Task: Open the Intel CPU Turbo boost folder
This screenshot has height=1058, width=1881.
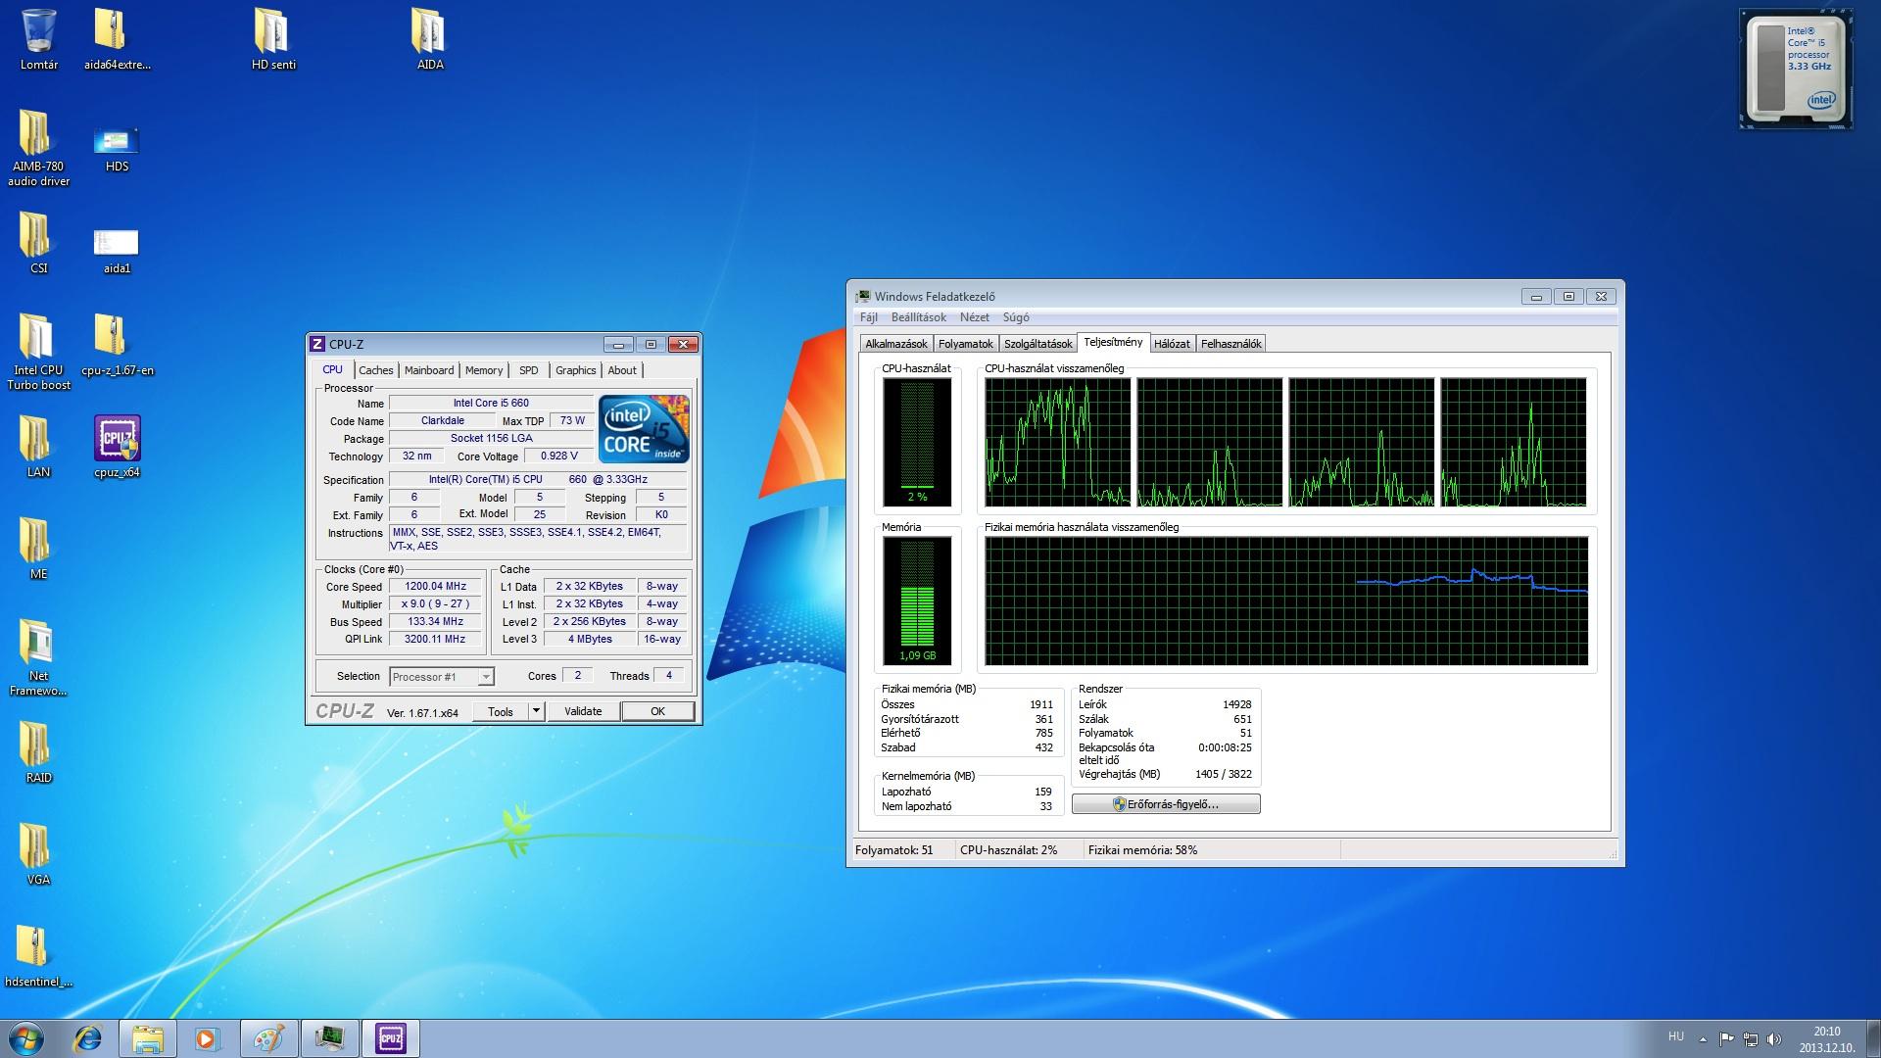Action: 38,338
